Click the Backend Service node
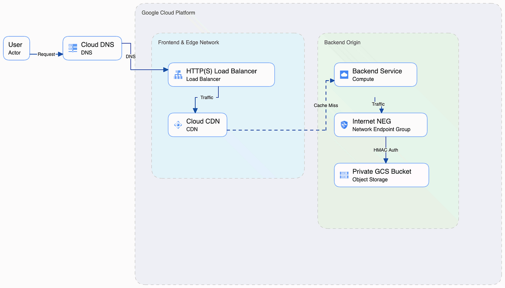Viewport: 505px width, 288px height. coord(375,75)
